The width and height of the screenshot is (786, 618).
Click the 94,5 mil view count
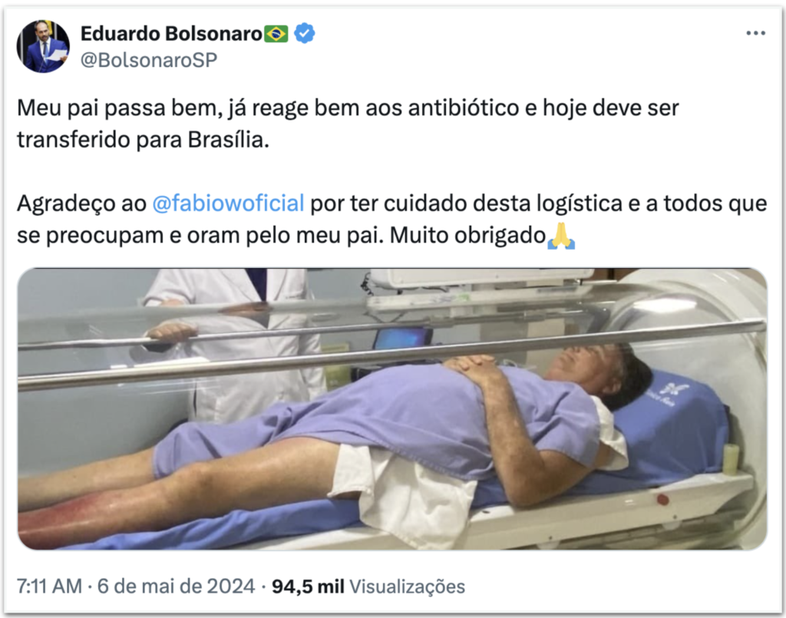[308, 587]
